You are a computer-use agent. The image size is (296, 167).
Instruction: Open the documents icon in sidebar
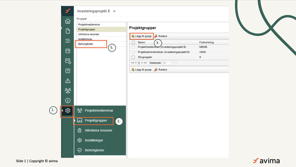pyautogui.click(x=68, y=31)
